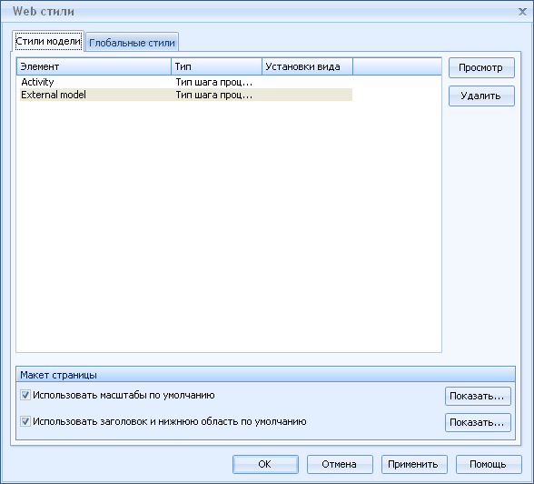This screenshot has height=484, width=534.
Task: Open help via Помощь button
Action: 489,464
